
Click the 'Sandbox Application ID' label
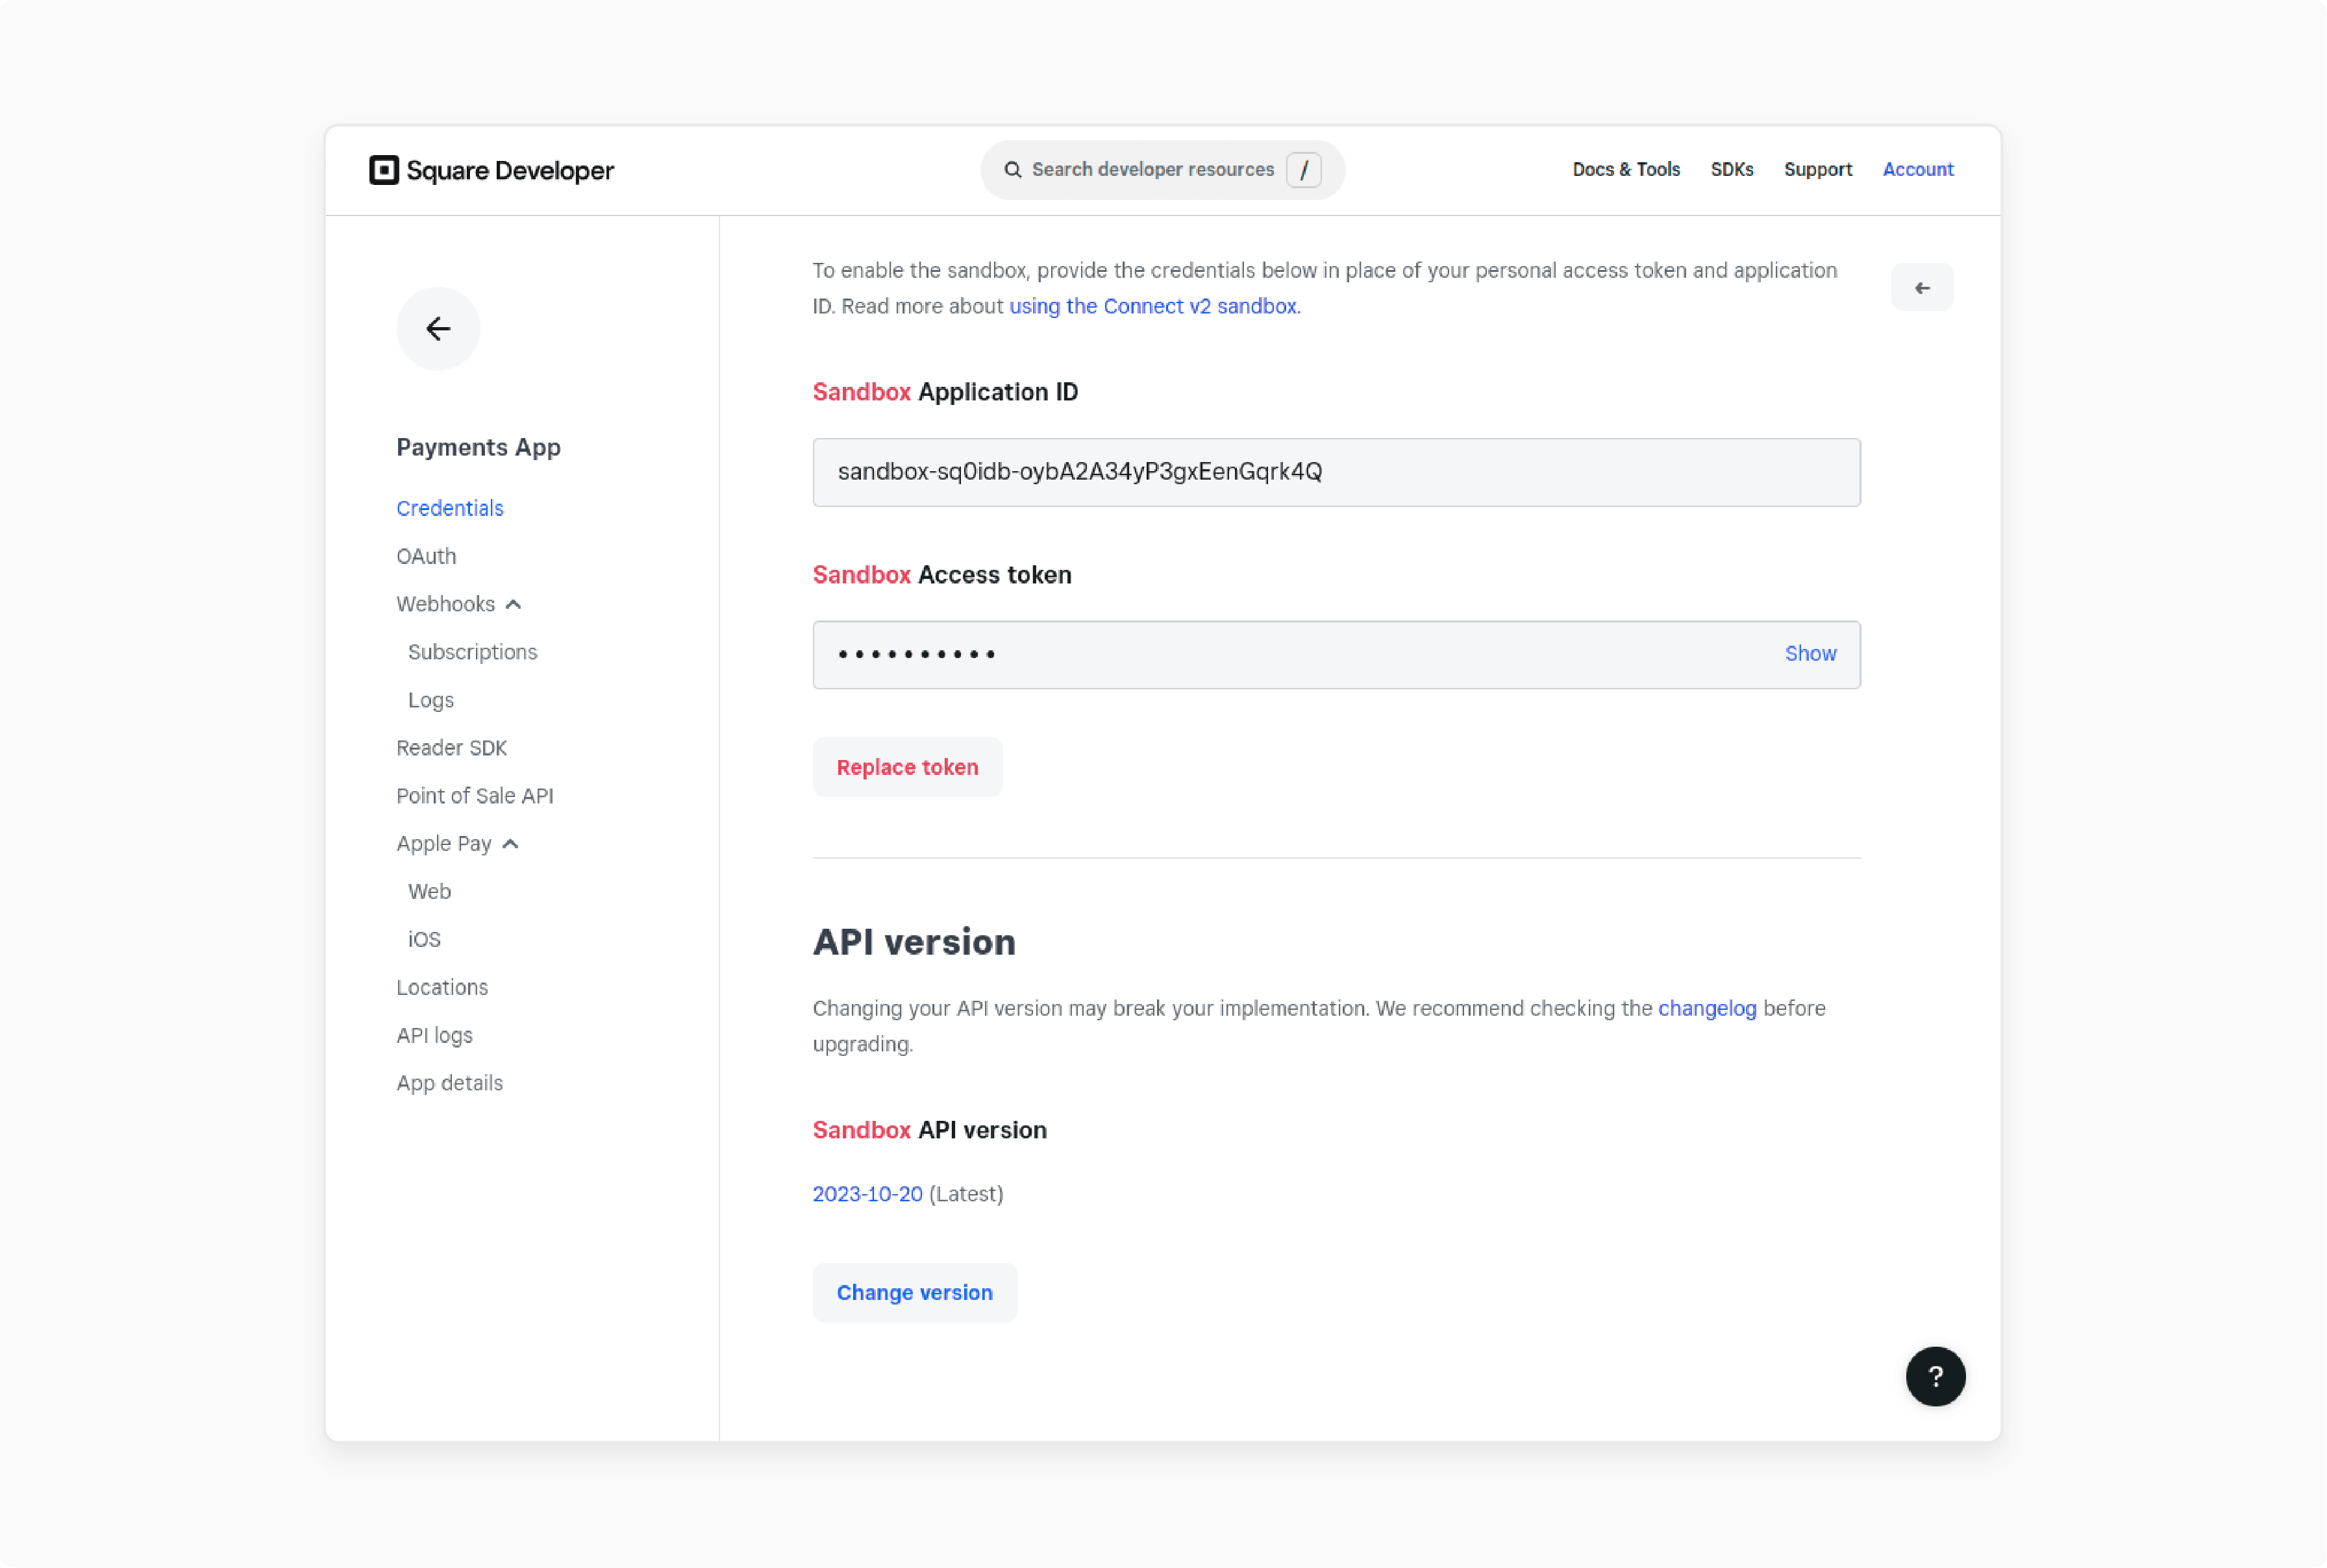click(945, 392)
